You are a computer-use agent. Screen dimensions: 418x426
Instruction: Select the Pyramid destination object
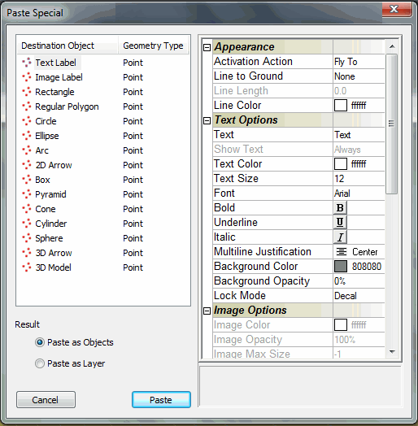pos(50,194)
